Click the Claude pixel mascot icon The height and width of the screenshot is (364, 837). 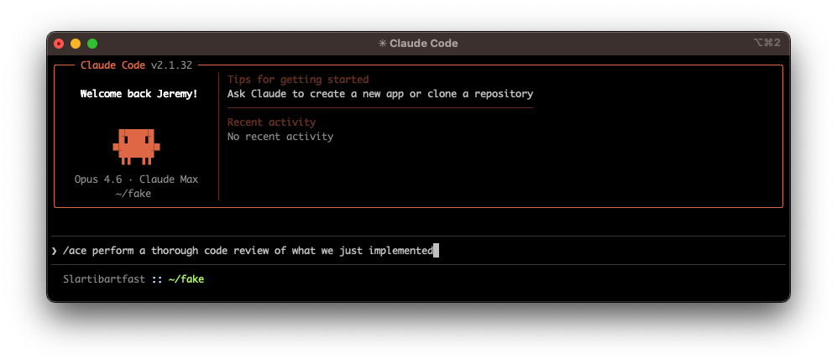pyautogui.click(x=136, y=146)
